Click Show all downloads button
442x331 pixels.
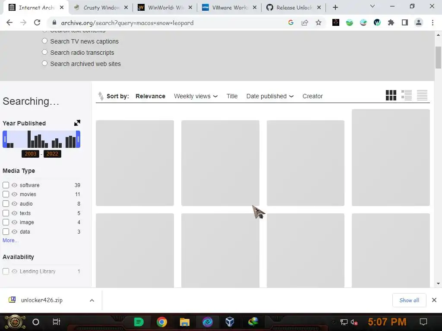(409, 300)
